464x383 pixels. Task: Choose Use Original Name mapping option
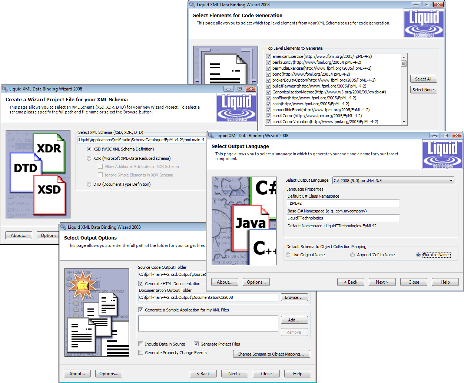(x=288, y=255)
